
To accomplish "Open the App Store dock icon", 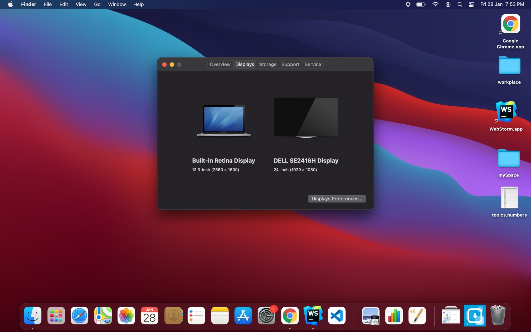I will 243,315.
